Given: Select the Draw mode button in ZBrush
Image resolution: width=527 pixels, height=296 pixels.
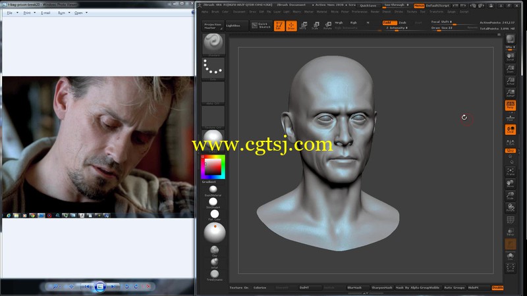Looking at the screenshot, I should [x=291, y=26].
